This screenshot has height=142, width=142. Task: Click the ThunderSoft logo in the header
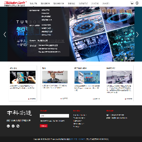pyautogui.click(x=15, y=4)
